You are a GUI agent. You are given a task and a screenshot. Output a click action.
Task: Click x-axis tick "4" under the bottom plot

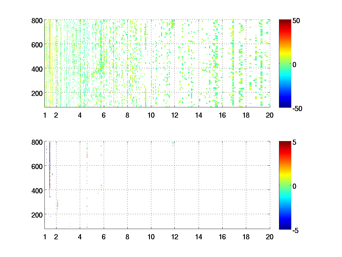click(x=80, y=237)
